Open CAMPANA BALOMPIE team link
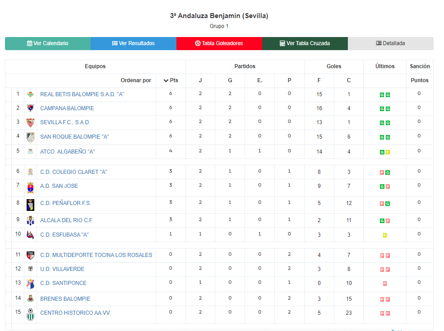Image resolution: width=444 pixels, height=331 pixels. click(x=67, y=108)
